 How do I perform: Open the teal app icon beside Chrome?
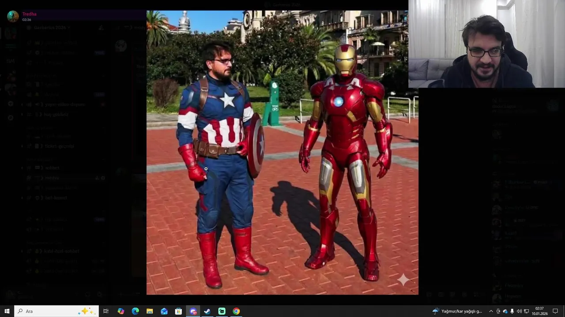222,311
